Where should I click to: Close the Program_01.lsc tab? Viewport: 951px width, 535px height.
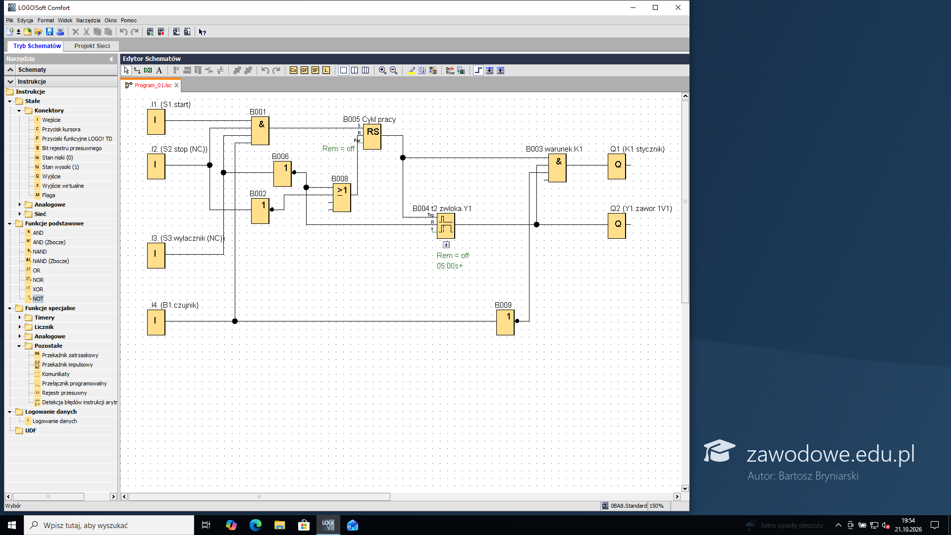coord(176,85)
